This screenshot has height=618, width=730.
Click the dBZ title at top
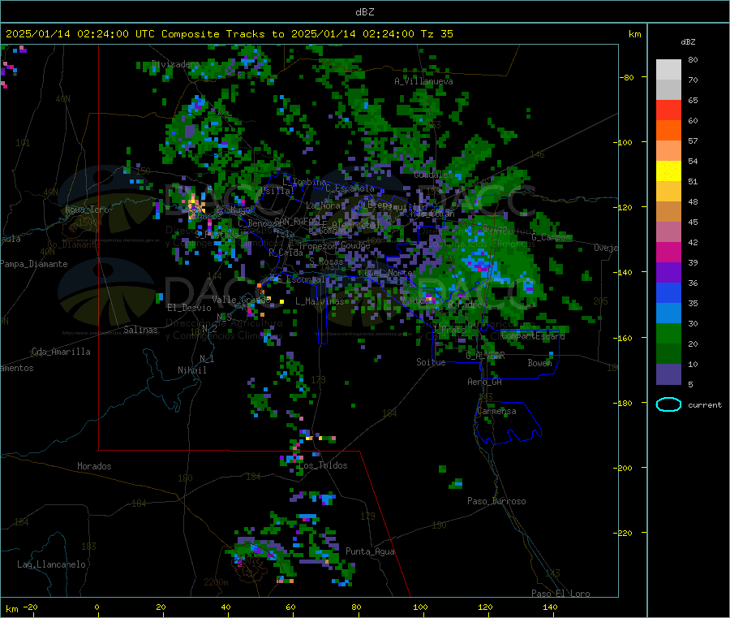364,12
